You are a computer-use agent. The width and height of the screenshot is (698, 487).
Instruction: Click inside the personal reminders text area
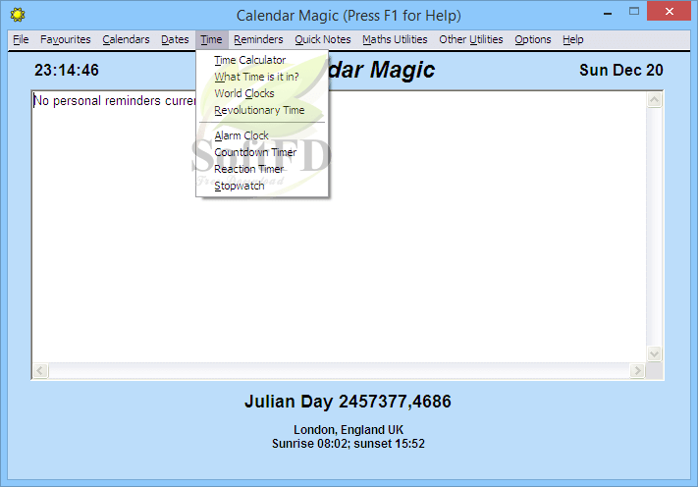point(340,227)
